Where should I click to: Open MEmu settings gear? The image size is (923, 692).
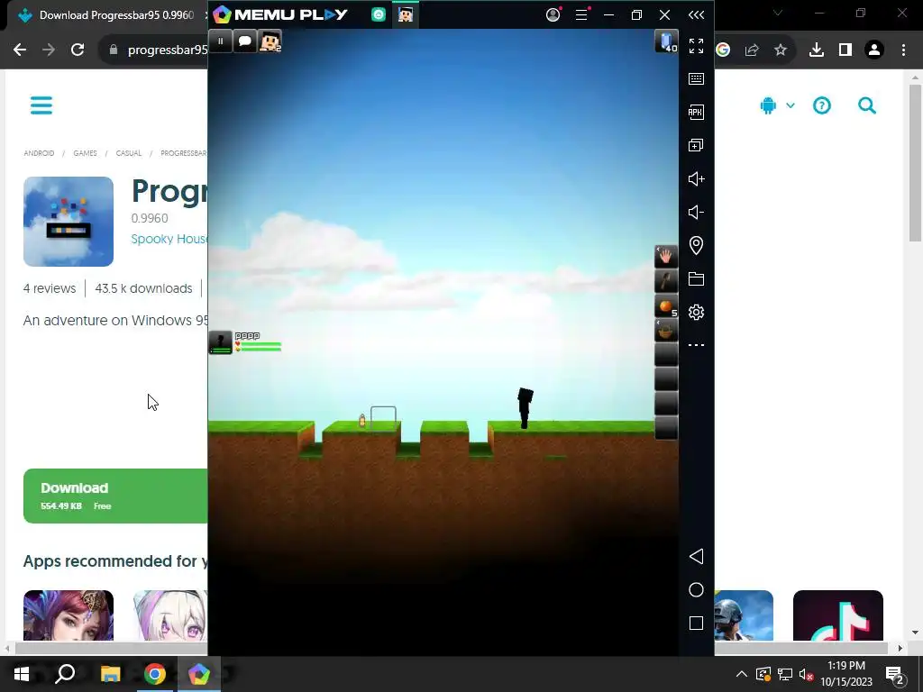click(696, 312)
